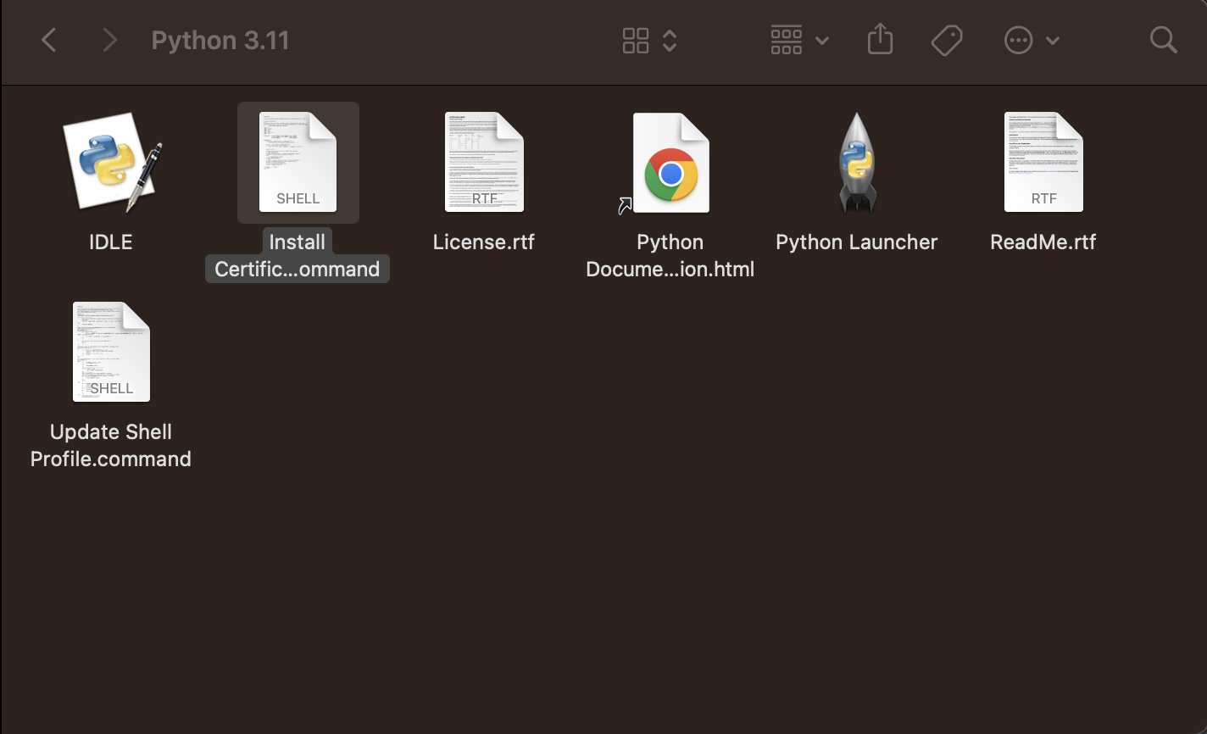Expand the grouping dropdown chevron

point(821,41)
